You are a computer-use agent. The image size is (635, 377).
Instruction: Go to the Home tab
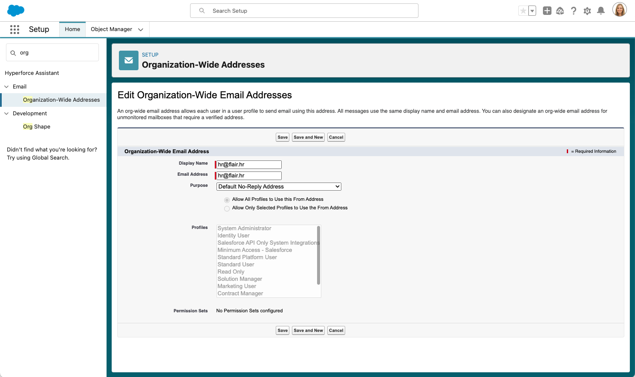pyautogui.click(x=72, y=29)
